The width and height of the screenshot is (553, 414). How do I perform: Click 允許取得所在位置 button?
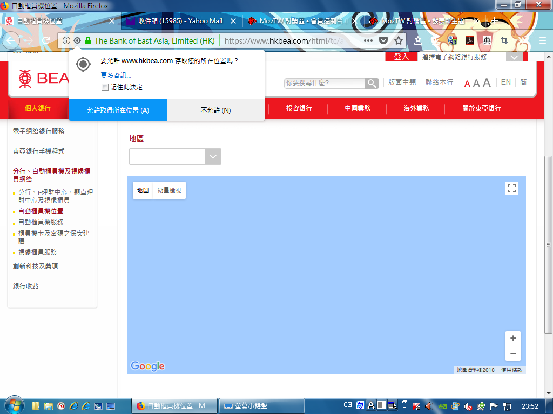click(118, 110)
